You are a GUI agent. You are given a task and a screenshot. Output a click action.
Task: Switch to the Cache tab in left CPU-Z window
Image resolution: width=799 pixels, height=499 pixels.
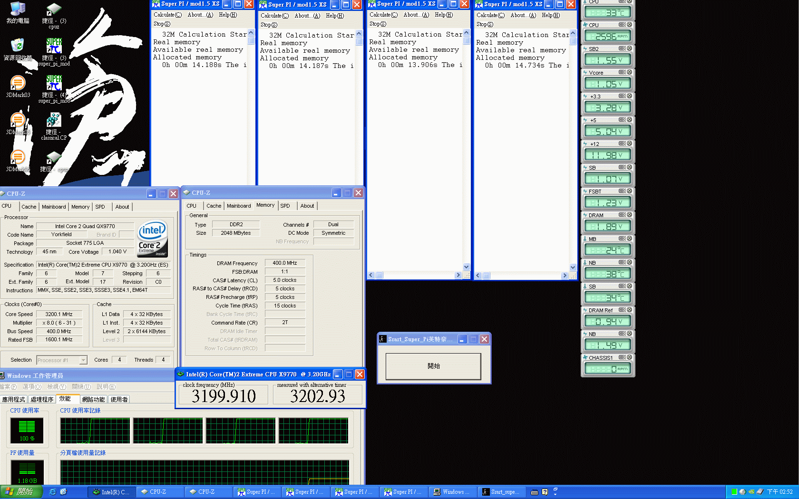[x=29, y=207]
